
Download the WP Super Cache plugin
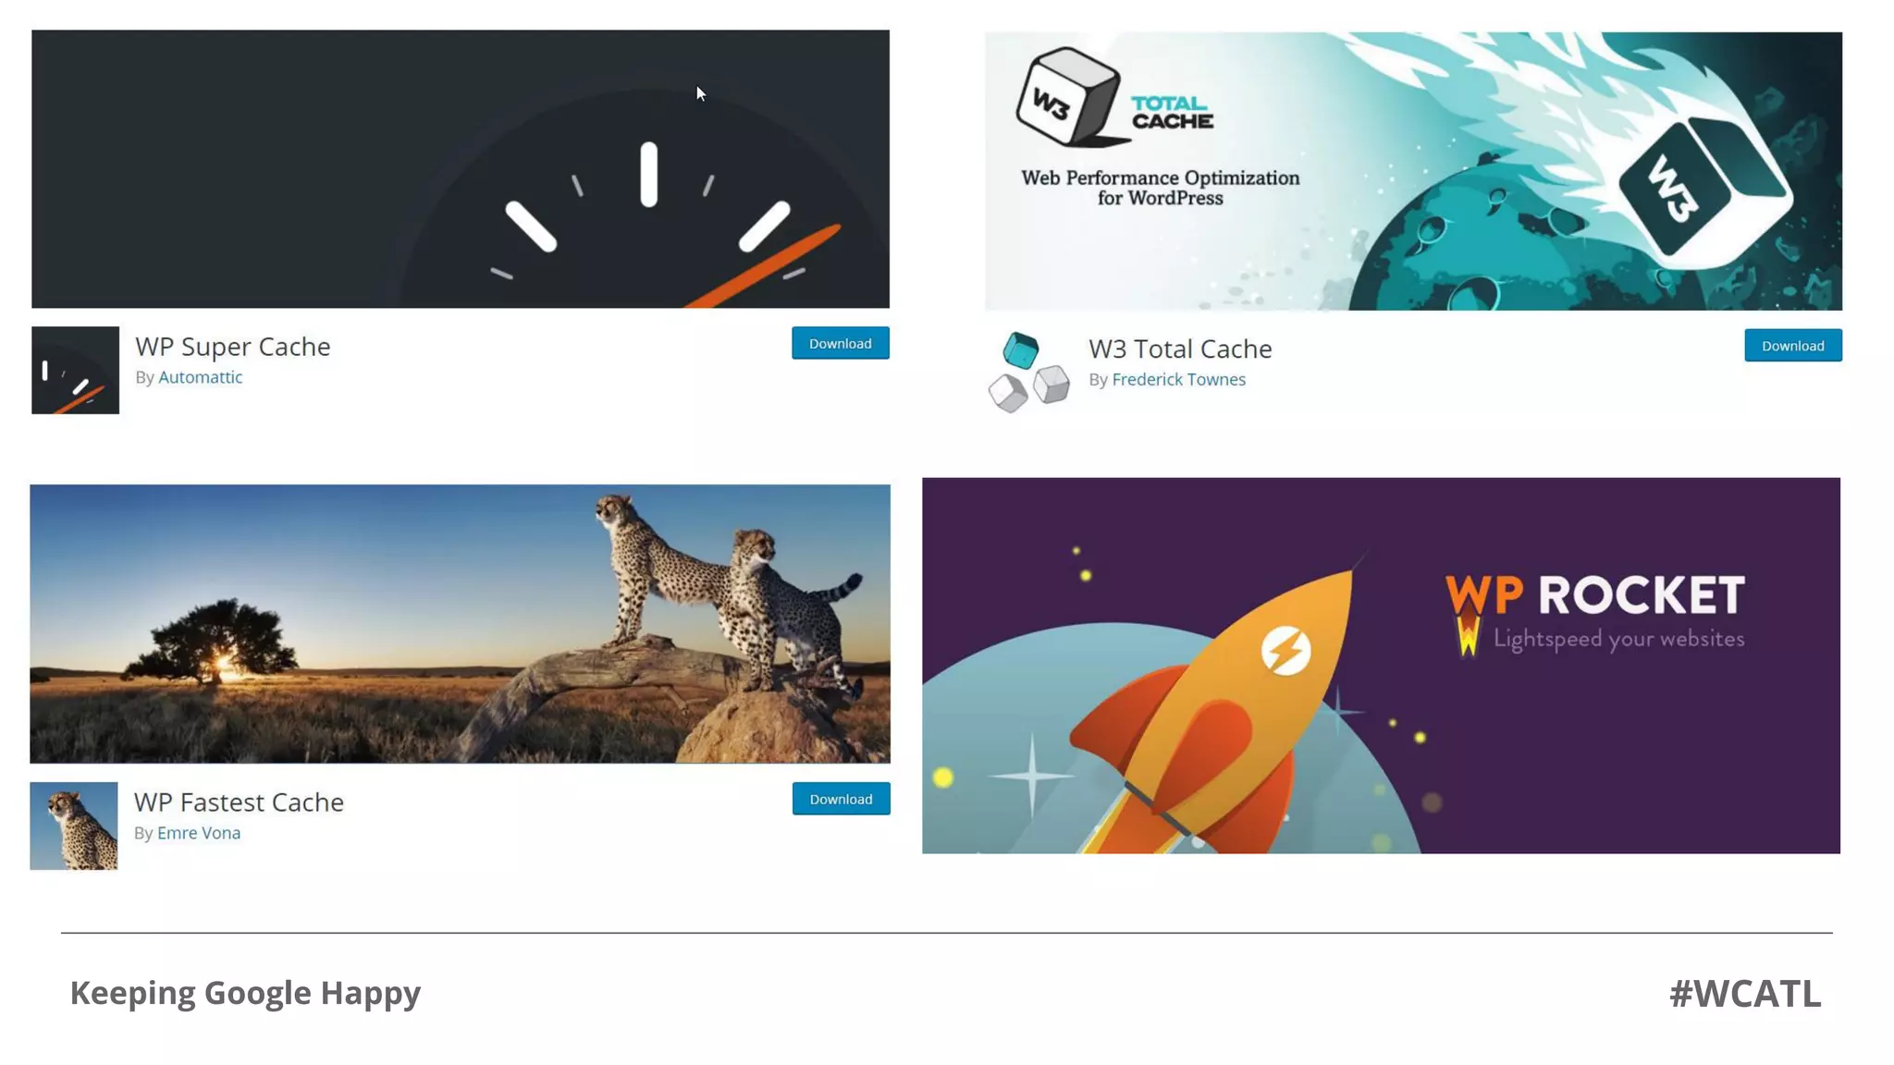click(x=840, y=343)
